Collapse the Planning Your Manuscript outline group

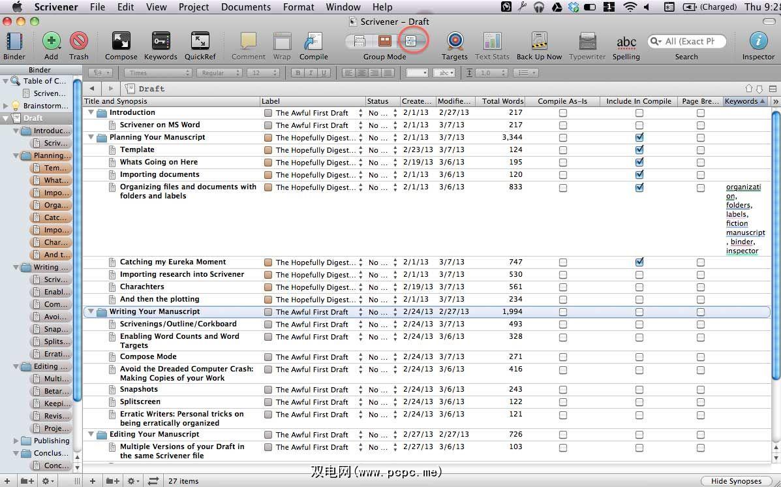pyautogui.click(x=91, y=138)
